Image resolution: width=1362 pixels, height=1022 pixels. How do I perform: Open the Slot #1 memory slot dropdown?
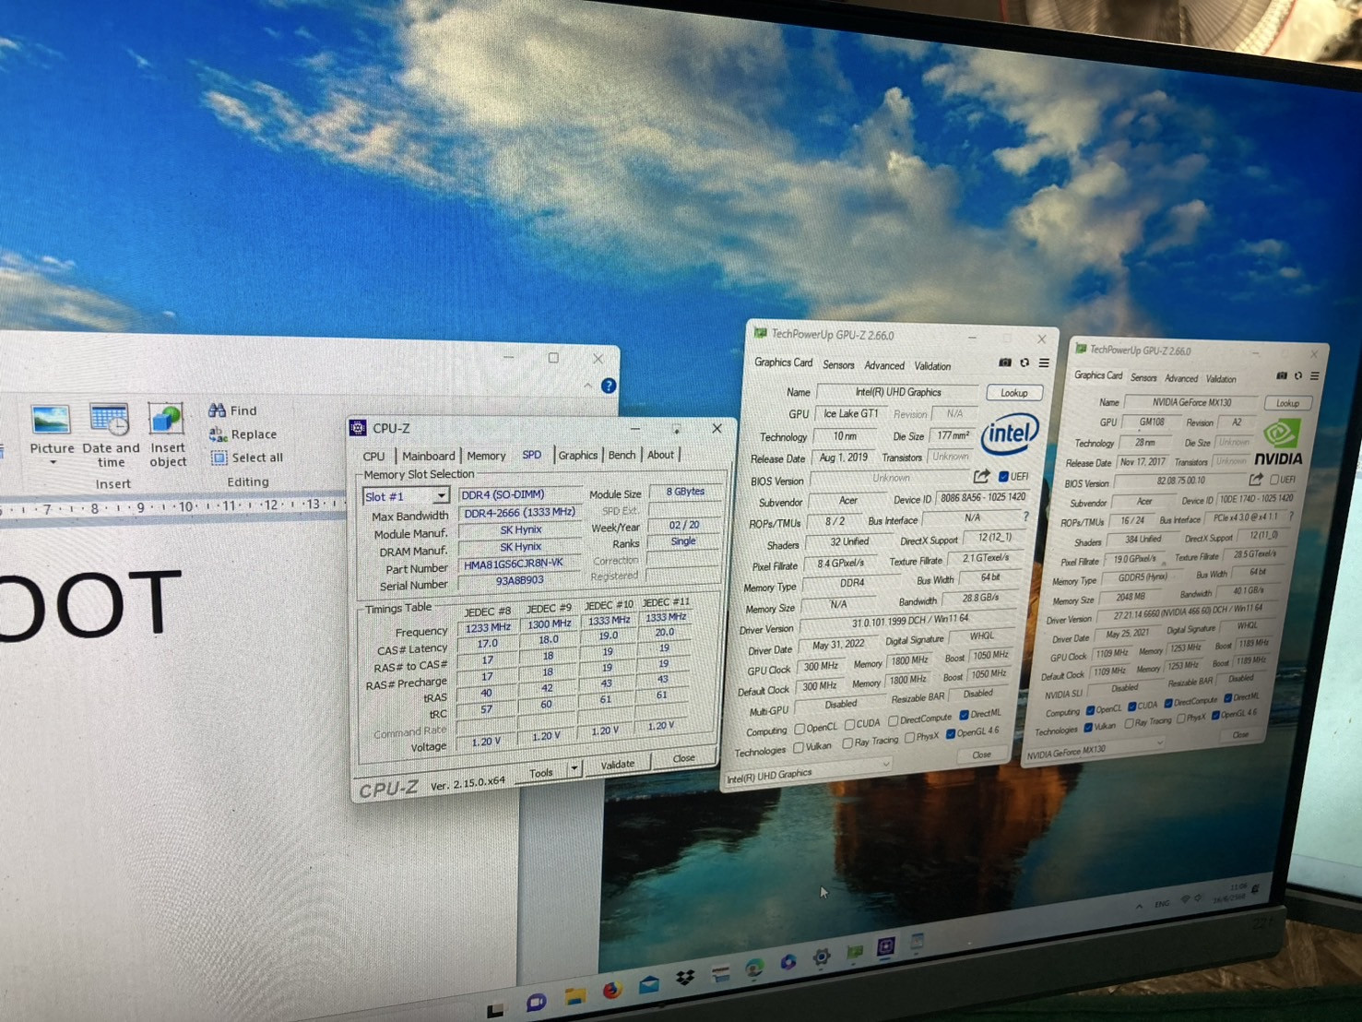pos(440,496)
